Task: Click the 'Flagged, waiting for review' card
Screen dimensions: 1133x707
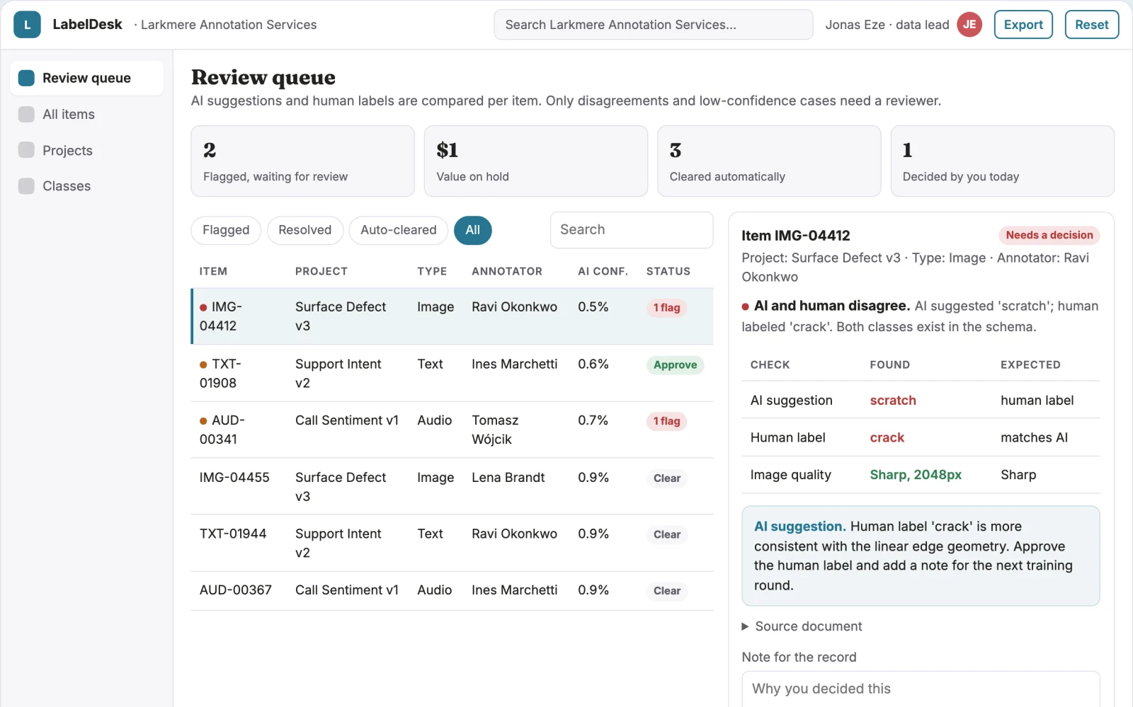Action: 302,161
